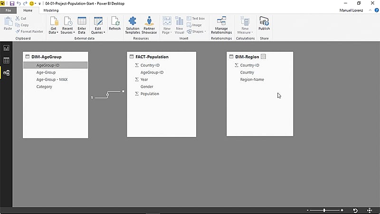Click the Cut command
This screenshot has height=214, width=380.
coord(21,19)
